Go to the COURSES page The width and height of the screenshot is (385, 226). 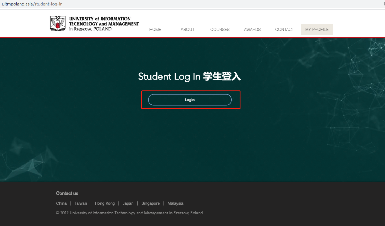pyautogui.click(x=220, y=30)
